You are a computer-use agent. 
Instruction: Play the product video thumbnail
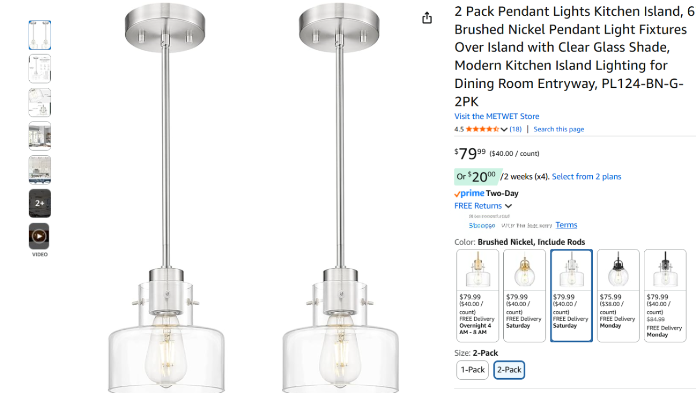40,236
